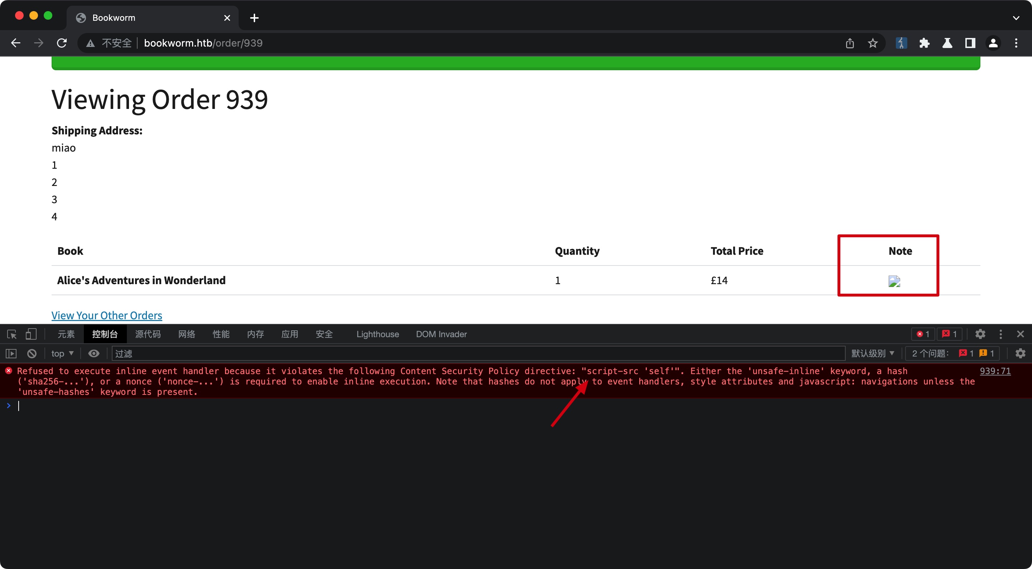1032x569 pixels.
Task: Click the inspect element picker icon
Action: (11, 334)
